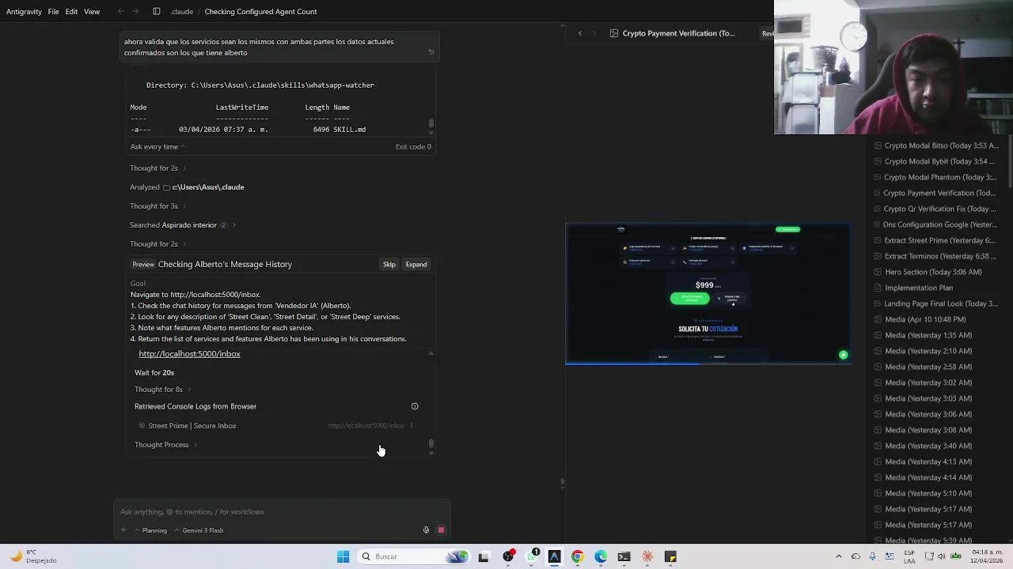The width and height of the screenshot is (1013, 569).
Task: Open the Ask every time dropdown
Action: (157, 146)
